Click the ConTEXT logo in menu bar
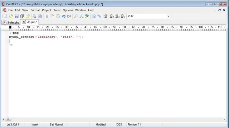Screen dimensions: 229x128 click(5, 10)
